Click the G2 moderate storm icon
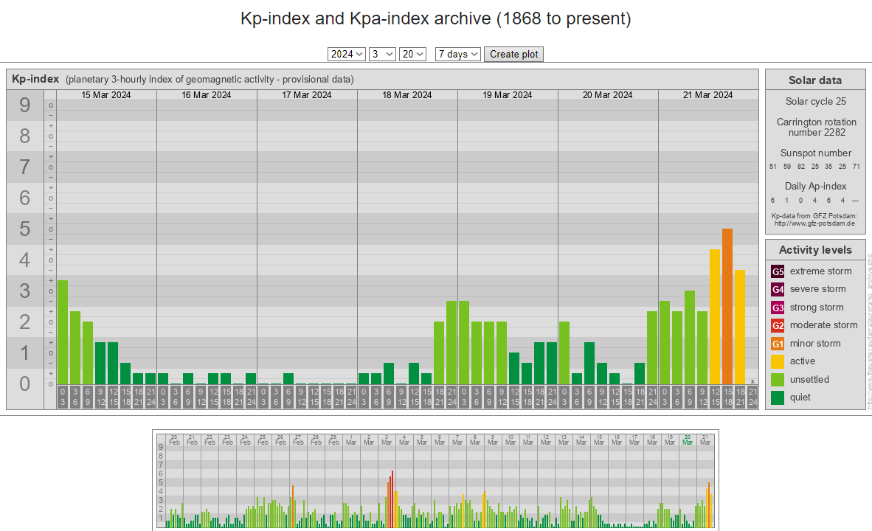Image resolution: width=872 pixels, height=531 pixels. point(778,325)
